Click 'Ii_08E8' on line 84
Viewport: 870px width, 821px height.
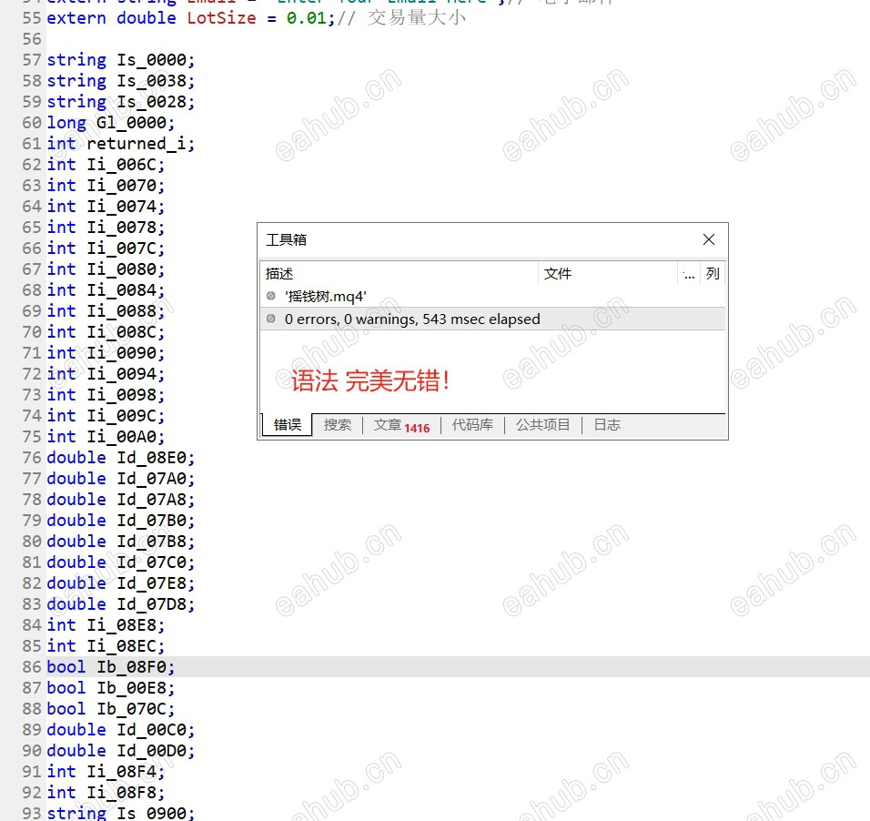[122, 625]
